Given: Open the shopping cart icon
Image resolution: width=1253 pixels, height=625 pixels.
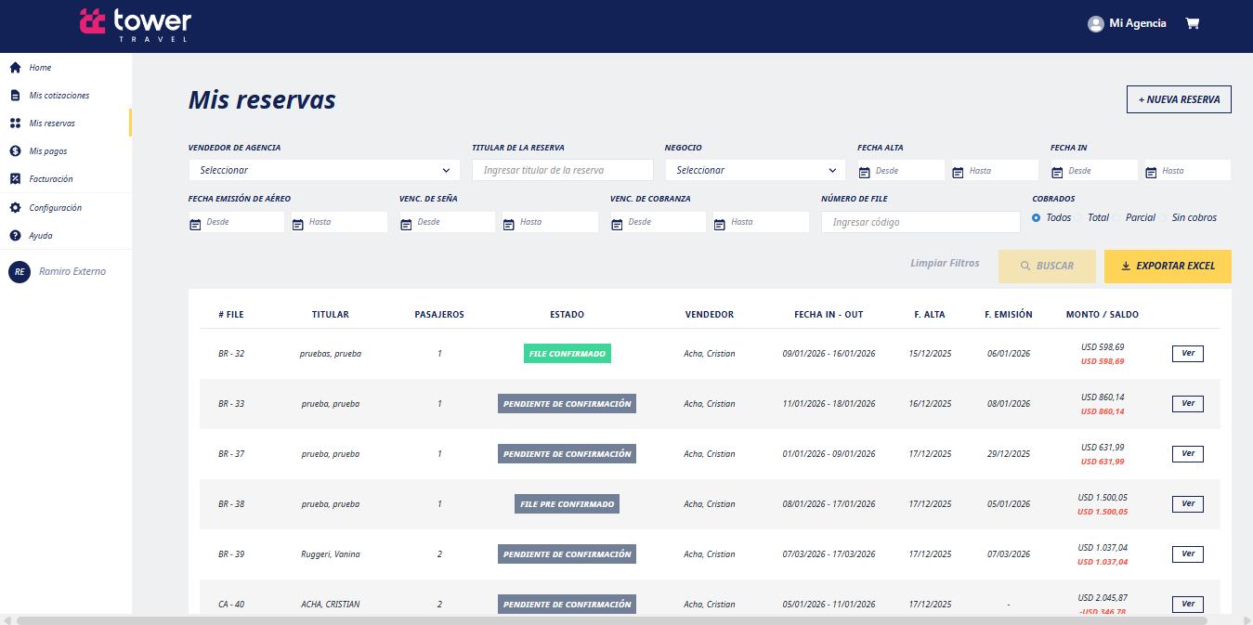Looking at the screenshot, I should click(x=1193, y=23).
